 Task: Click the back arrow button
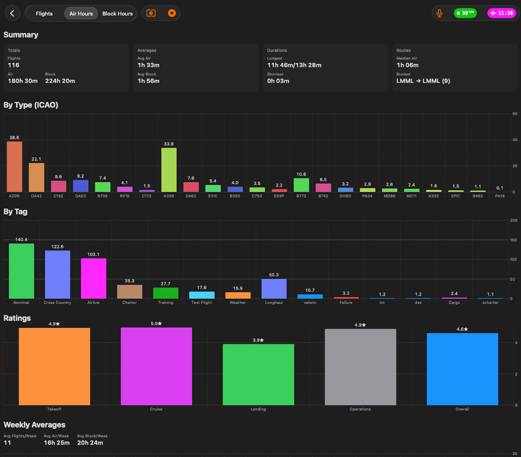tap(12, 13)
